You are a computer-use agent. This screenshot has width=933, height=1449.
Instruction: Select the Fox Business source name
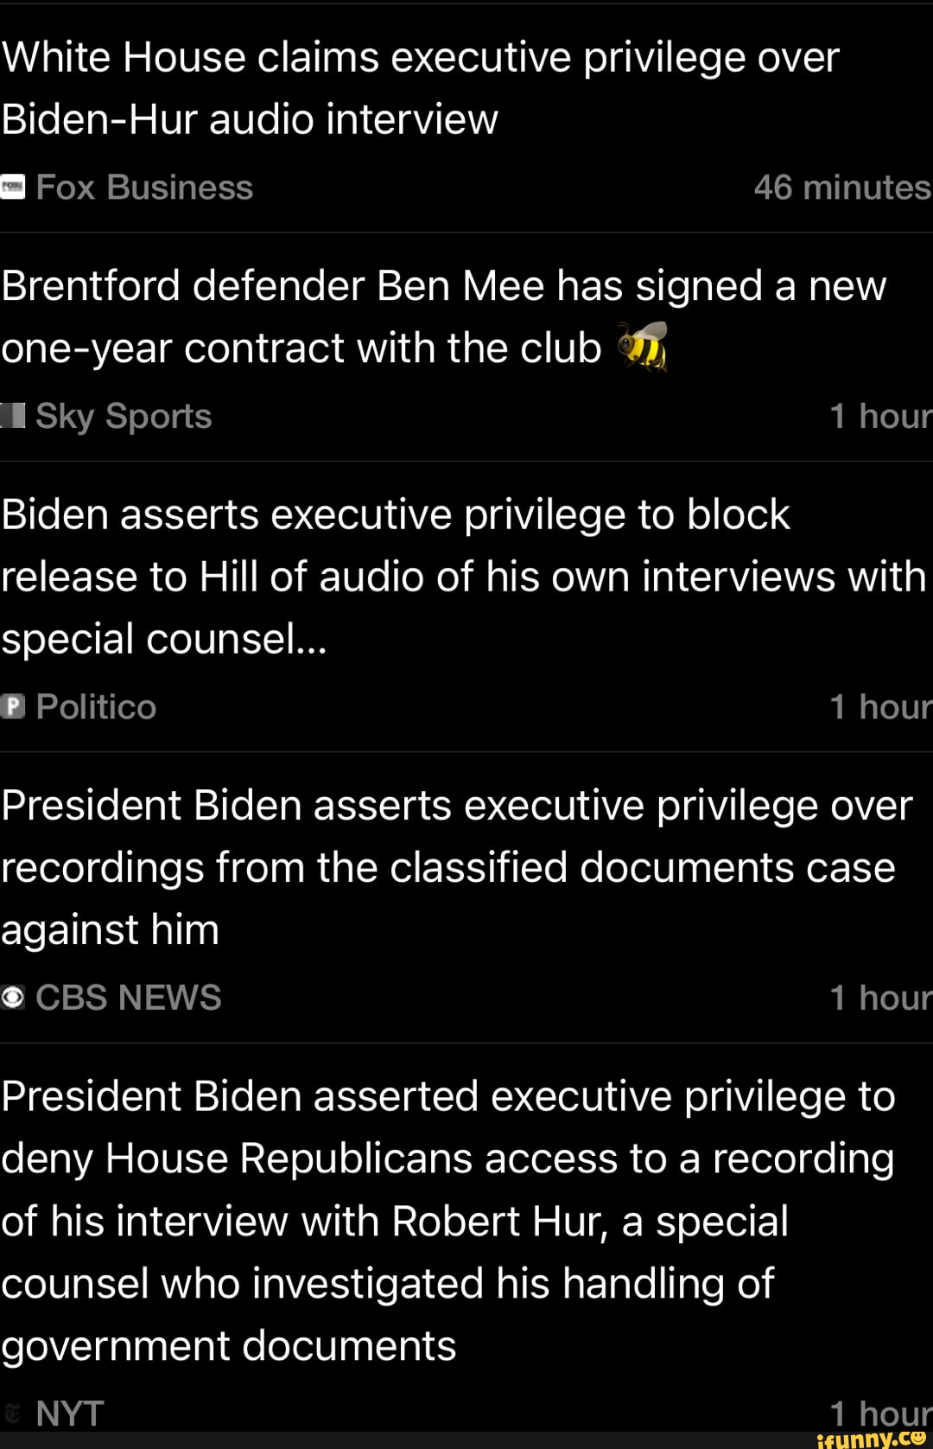coord(144,188)
